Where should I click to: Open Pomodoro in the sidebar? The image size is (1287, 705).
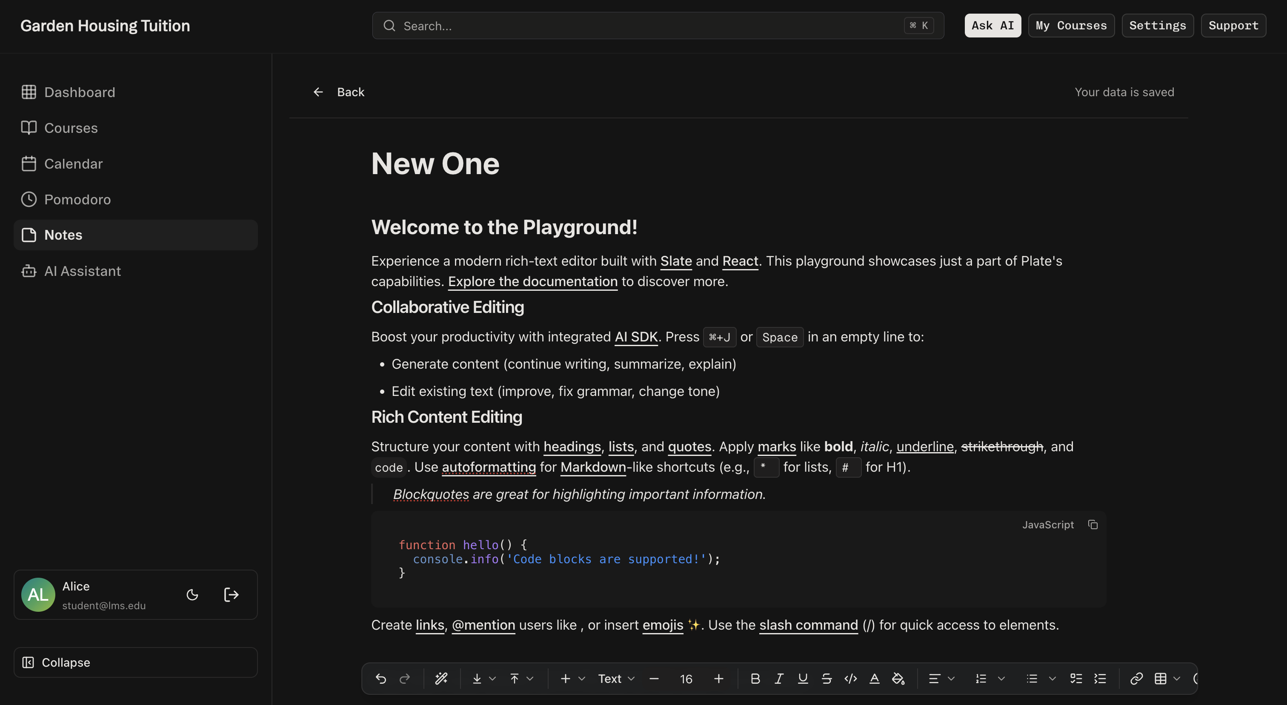coord(77,199)
